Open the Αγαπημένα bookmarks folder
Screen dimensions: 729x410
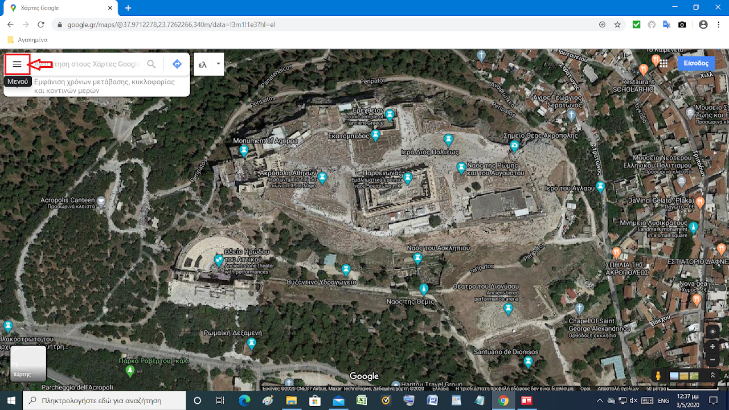pyautogui.click(x=28, y=40)
